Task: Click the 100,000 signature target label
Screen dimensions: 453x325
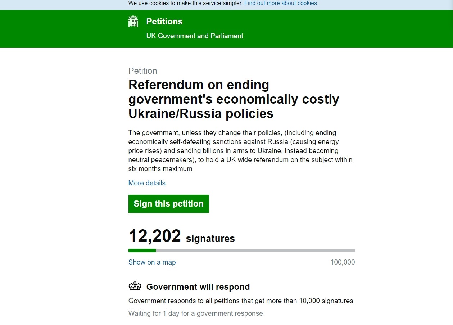Action: [x=343, y=262]
